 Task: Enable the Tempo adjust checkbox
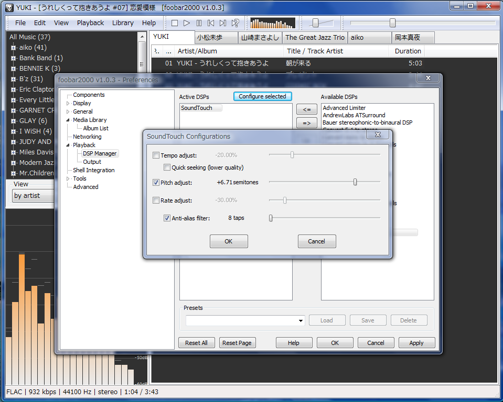point(156,155)
